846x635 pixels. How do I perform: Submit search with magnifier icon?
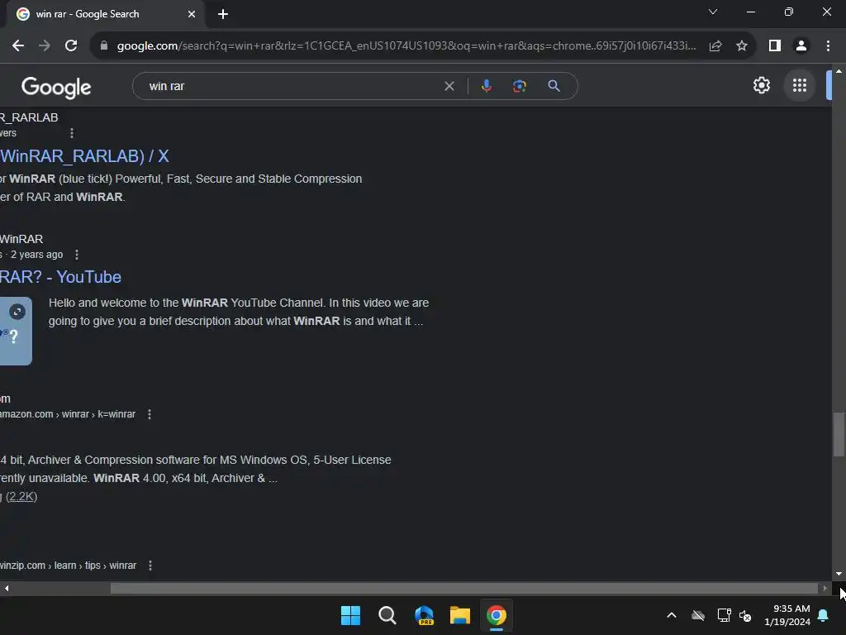pyautogui.click(x=554, y=86)
